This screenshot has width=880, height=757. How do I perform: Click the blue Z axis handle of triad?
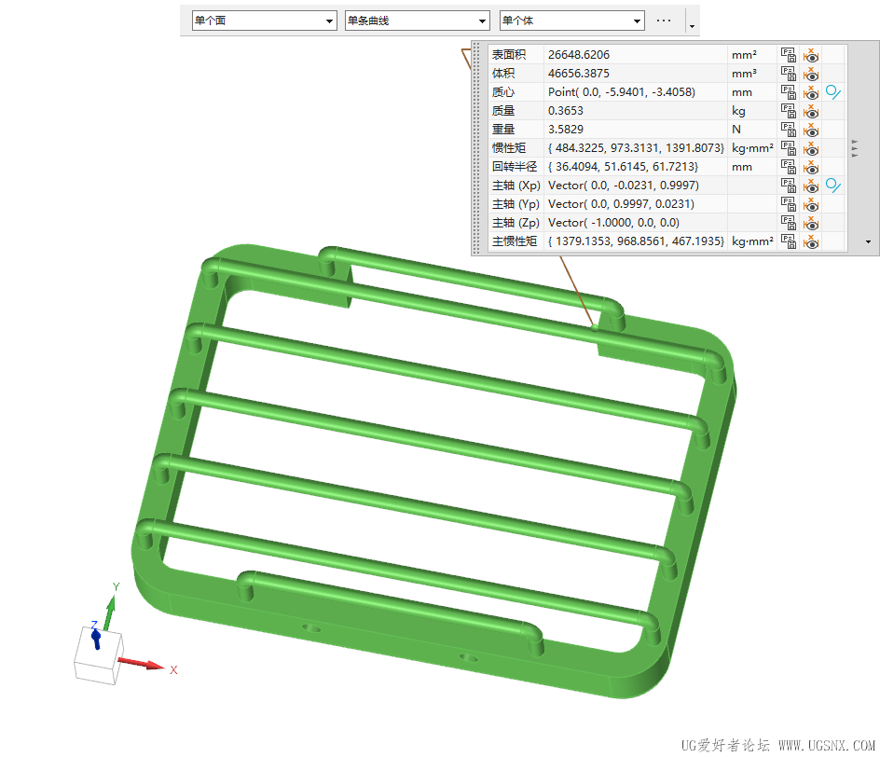(96, 639)
